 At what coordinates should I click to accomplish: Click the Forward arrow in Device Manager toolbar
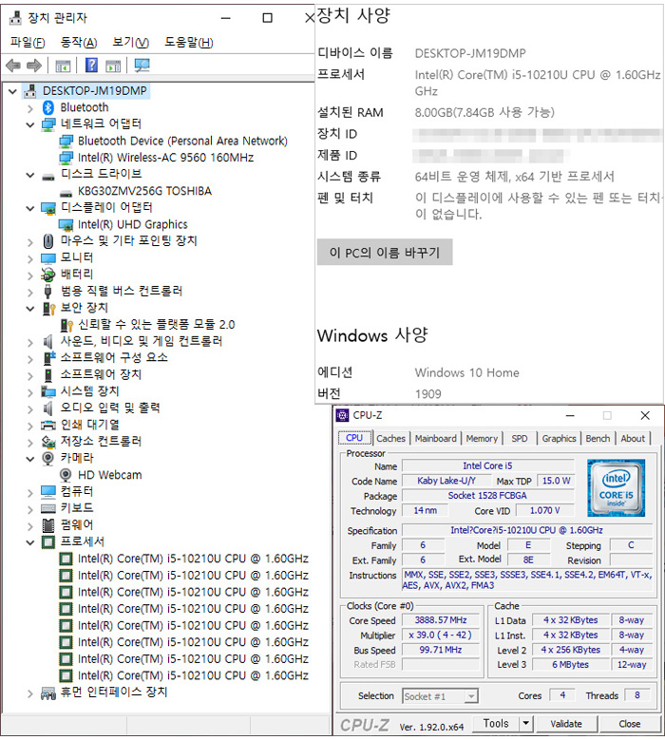point(34,66)
